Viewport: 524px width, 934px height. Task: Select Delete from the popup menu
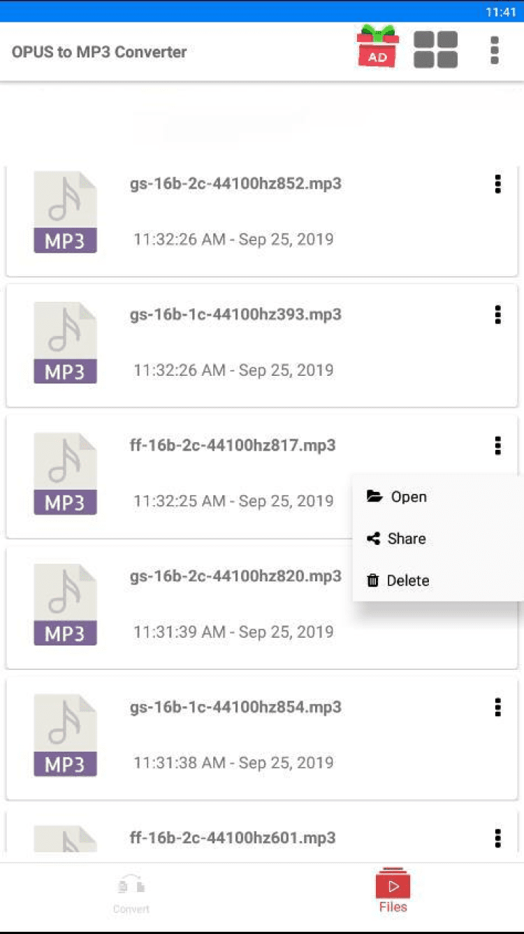point(407,581)
